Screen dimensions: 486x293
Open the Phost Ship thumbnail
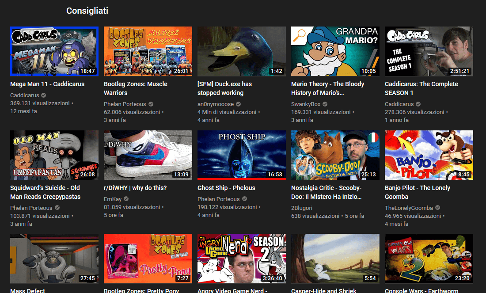point(241,155)
